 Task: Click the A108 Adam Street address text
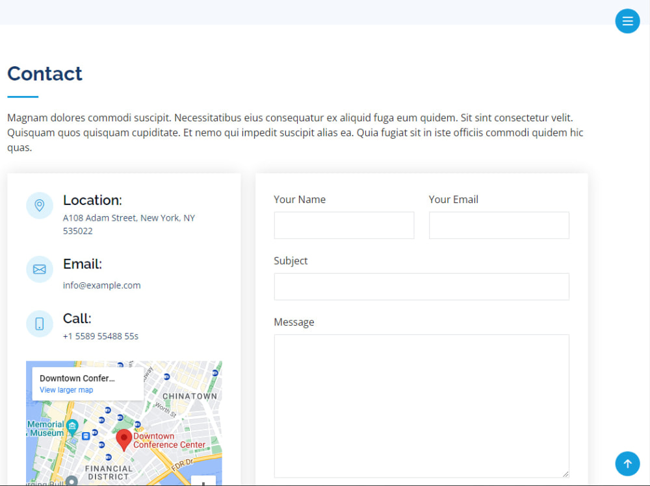[129, 225]
